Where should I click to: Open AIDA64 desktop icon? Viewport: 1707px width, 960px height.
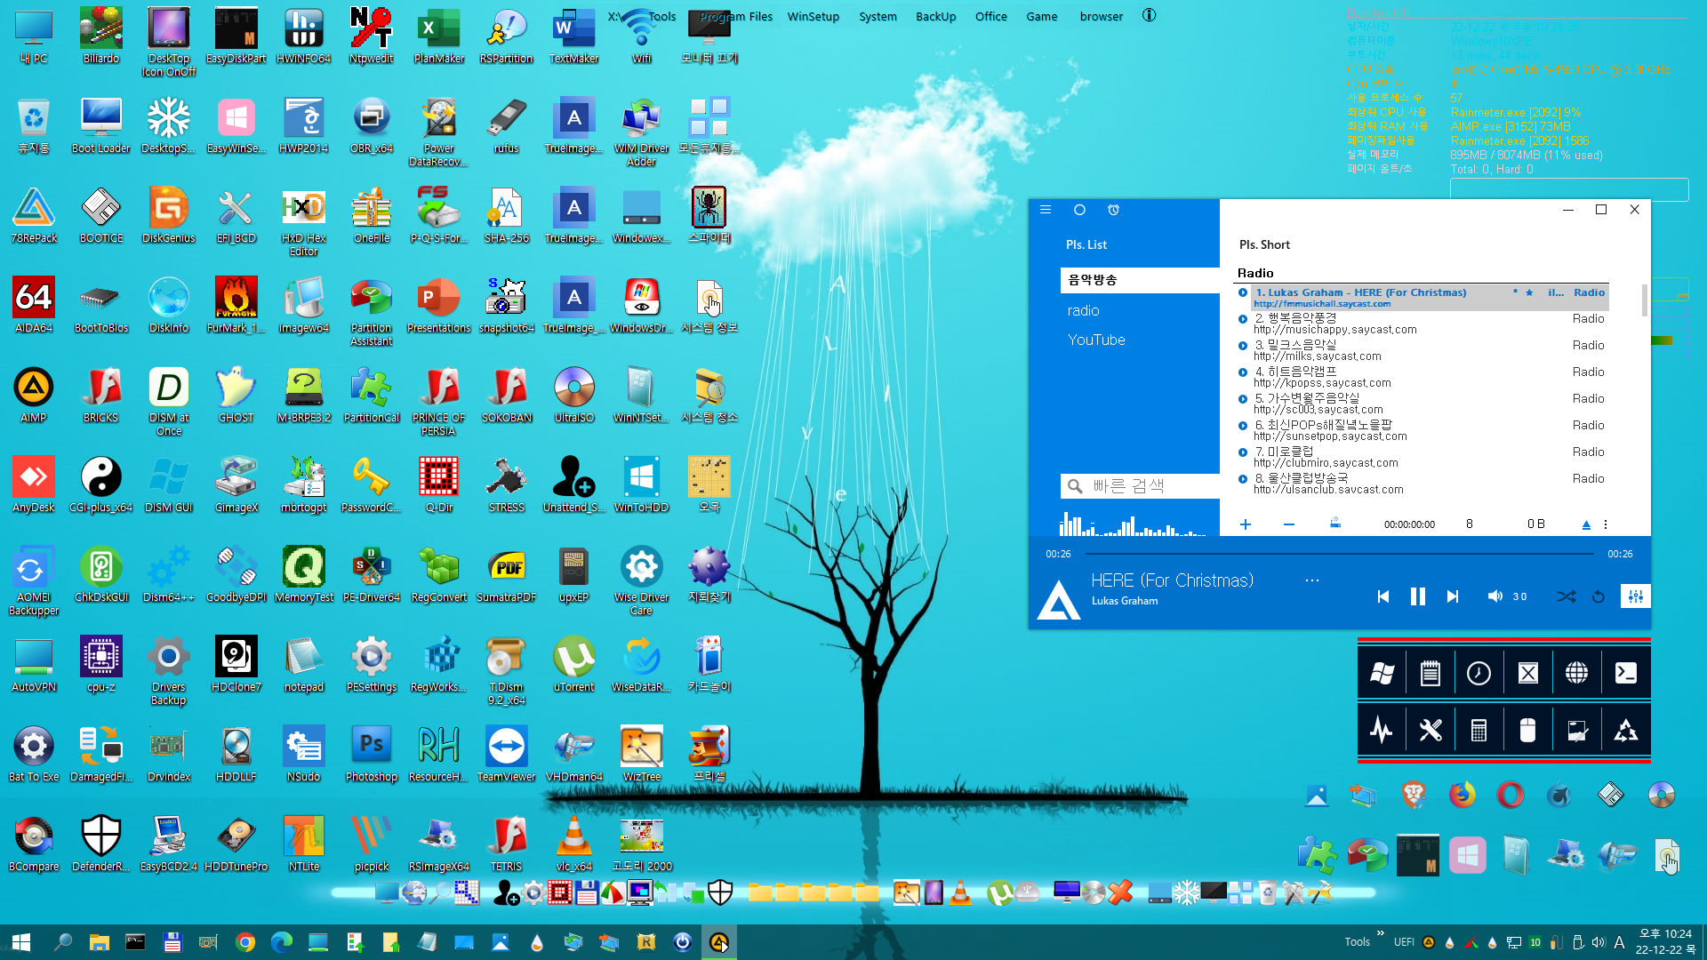click(33, 305)
